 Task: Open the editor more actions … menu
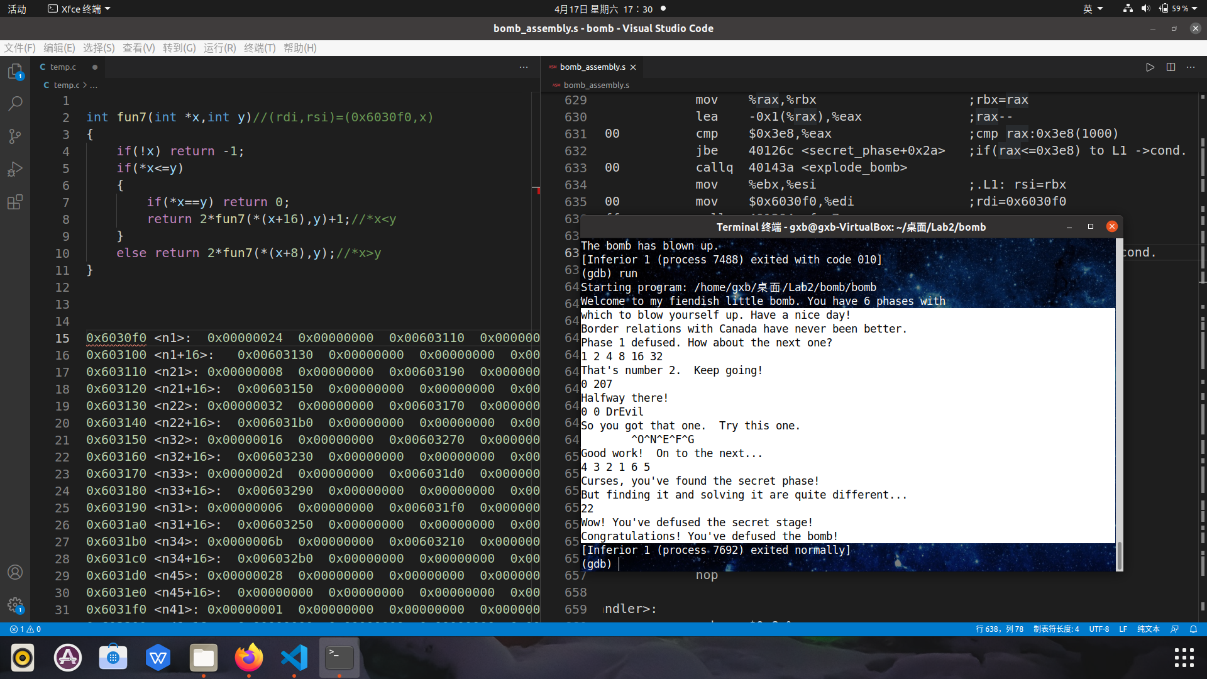tap(1190, 67)
